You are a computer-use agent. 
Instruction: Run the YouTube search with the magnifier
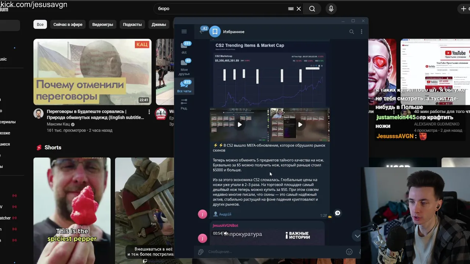[312, 9]
